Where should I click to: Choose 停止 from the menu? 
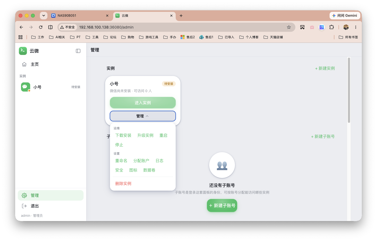[x=119, y=145]
